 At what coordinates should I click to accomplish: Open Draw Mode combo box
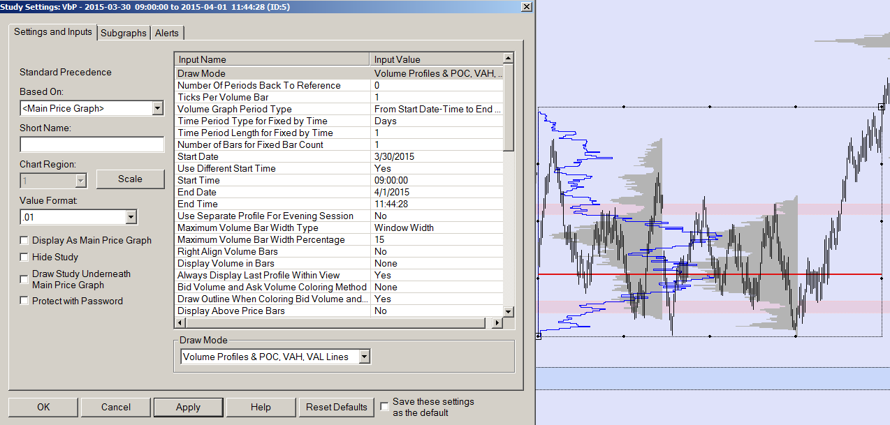tap(364, 357)
